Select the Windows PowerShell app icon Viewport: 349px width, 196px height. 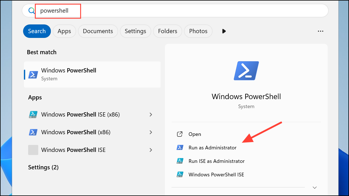33,74
